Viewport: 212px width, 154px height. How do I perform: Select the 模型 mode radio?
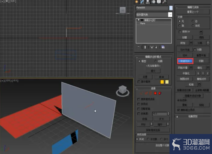pyautogui.click(x=139, y=61)
